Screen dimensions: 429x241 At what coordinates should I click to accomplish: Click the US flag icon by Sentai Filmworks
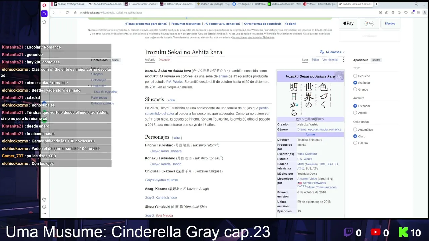coord(300,183)
